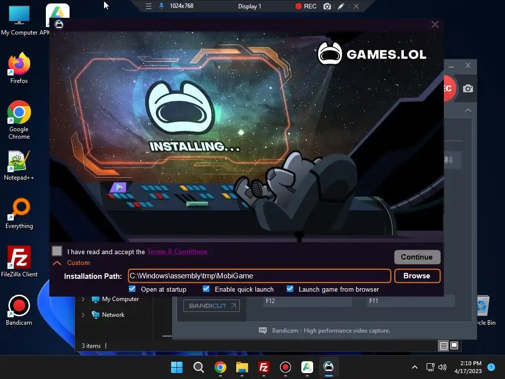Expand Network tree node
Viewport: 505px width, 379px height.
click(x=83, y=315)
